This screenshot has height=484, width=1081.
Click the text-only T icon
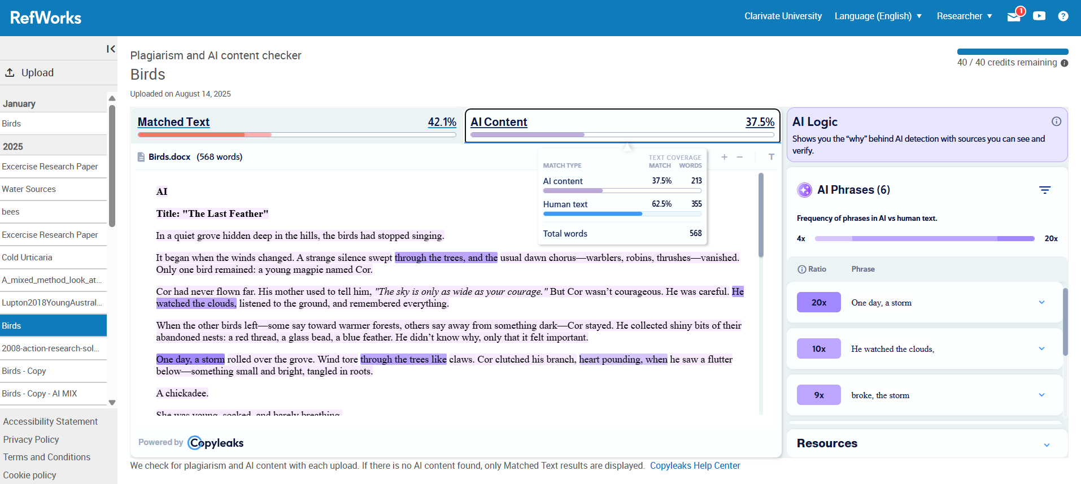point(771,157)
